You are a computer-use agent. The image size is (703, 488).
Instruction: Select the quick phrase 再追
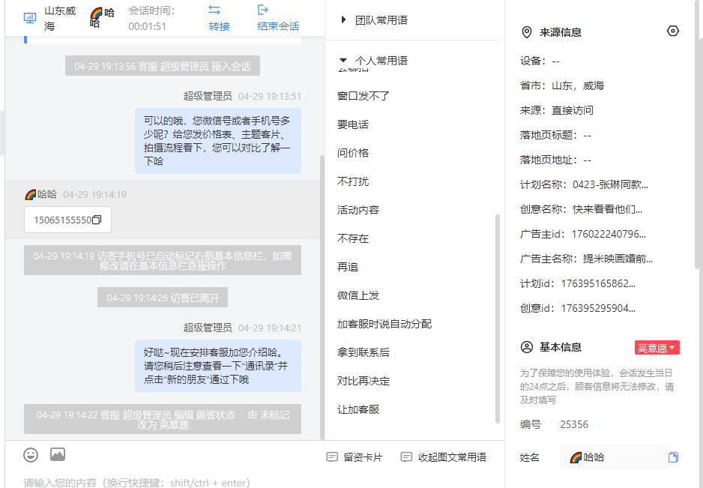[x=348, y=267]
